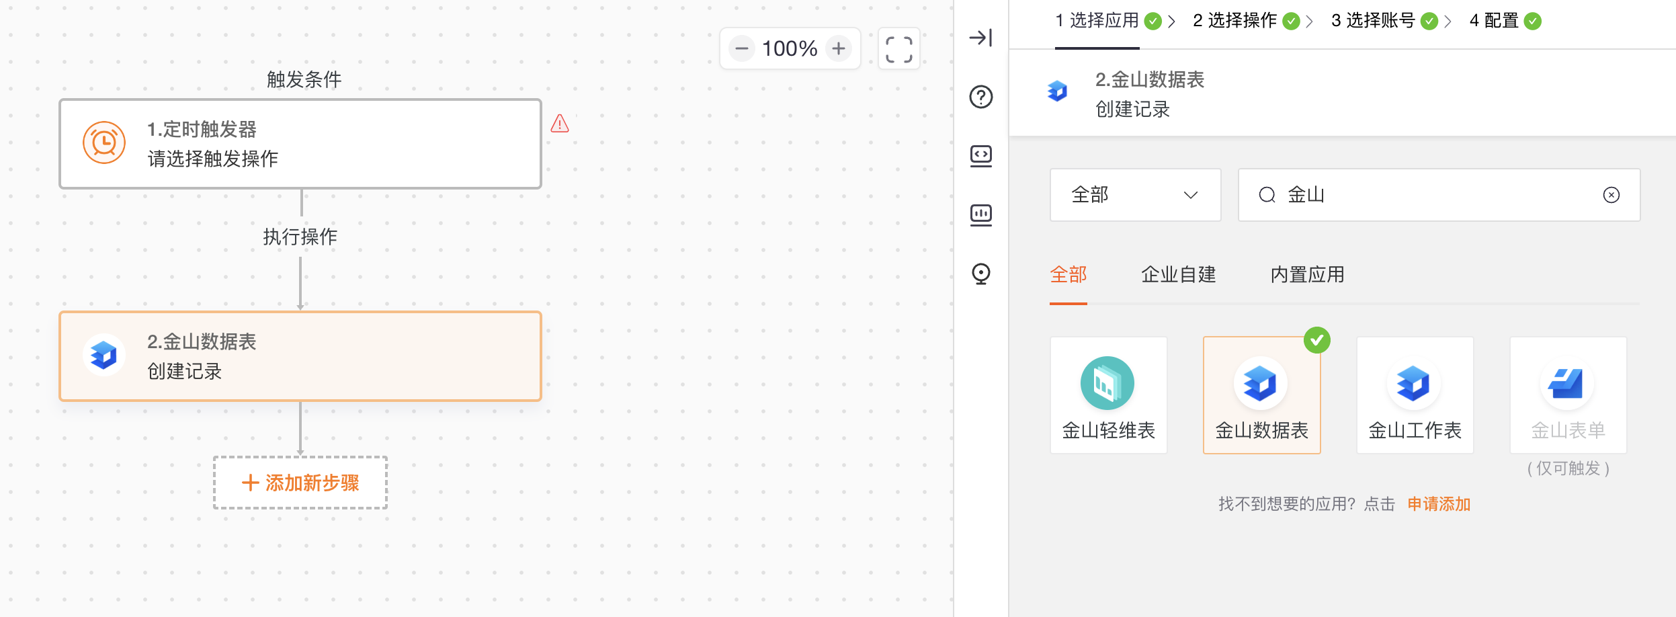Click the 创建记录 text in panel header
This screenshot has width=1676, height=617.
1133,109
